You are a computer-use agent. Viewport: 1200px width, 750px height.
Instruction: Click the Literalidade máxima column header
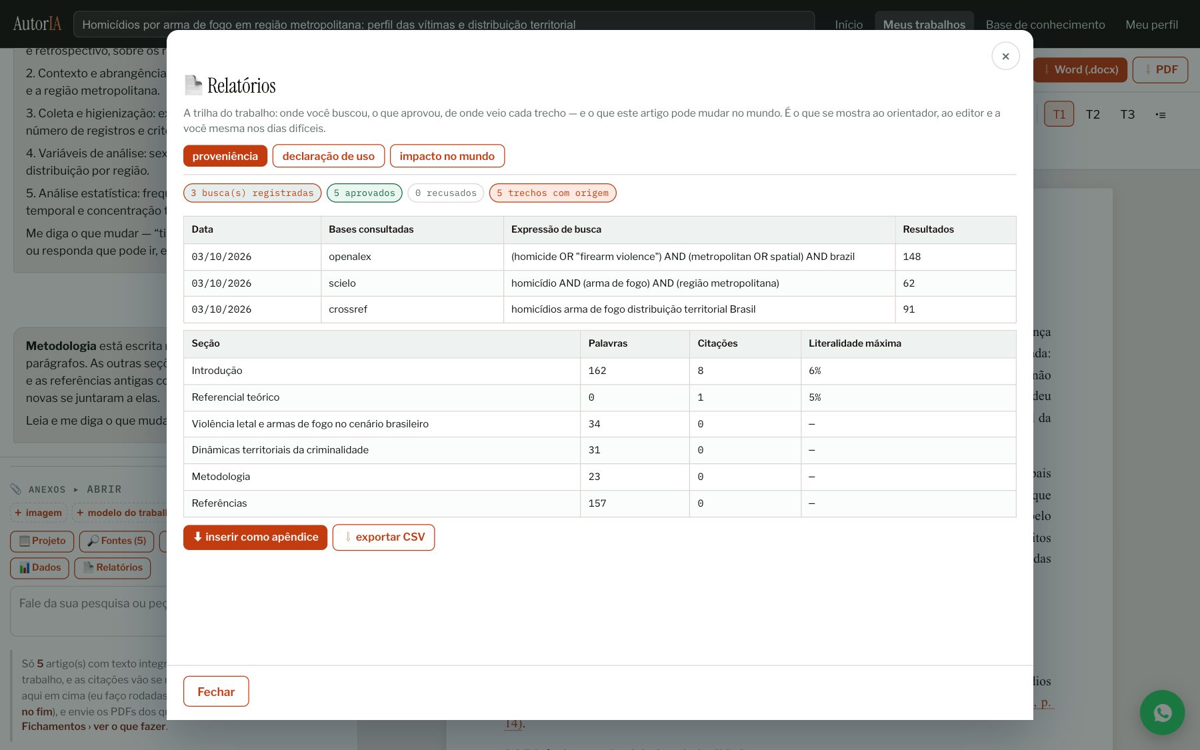pos(908,343)
